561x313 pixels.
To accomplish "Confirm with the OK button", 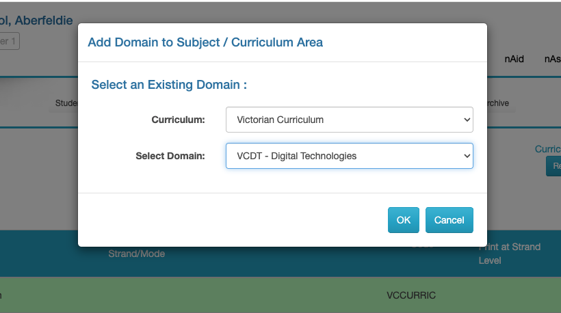I will [404, 220].
